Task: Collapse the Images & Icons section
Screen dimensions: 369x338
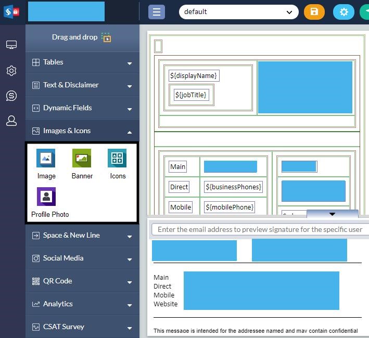Action: (x=82, y=131)
